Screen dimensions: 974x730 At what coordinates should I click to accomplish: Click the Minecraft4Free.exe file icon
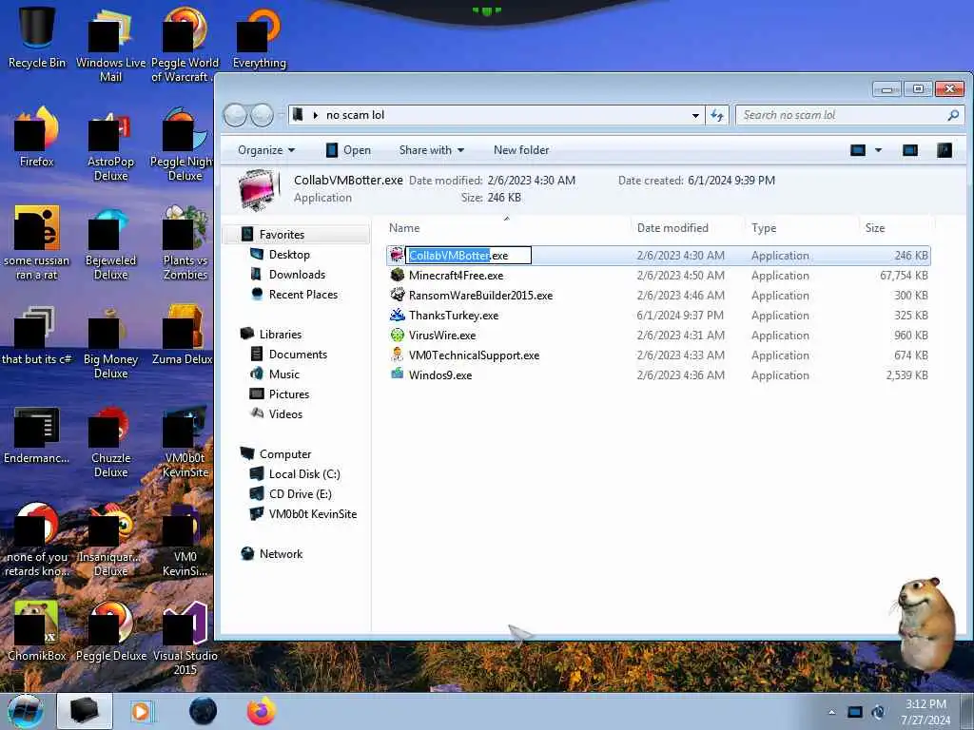[397, 275]
